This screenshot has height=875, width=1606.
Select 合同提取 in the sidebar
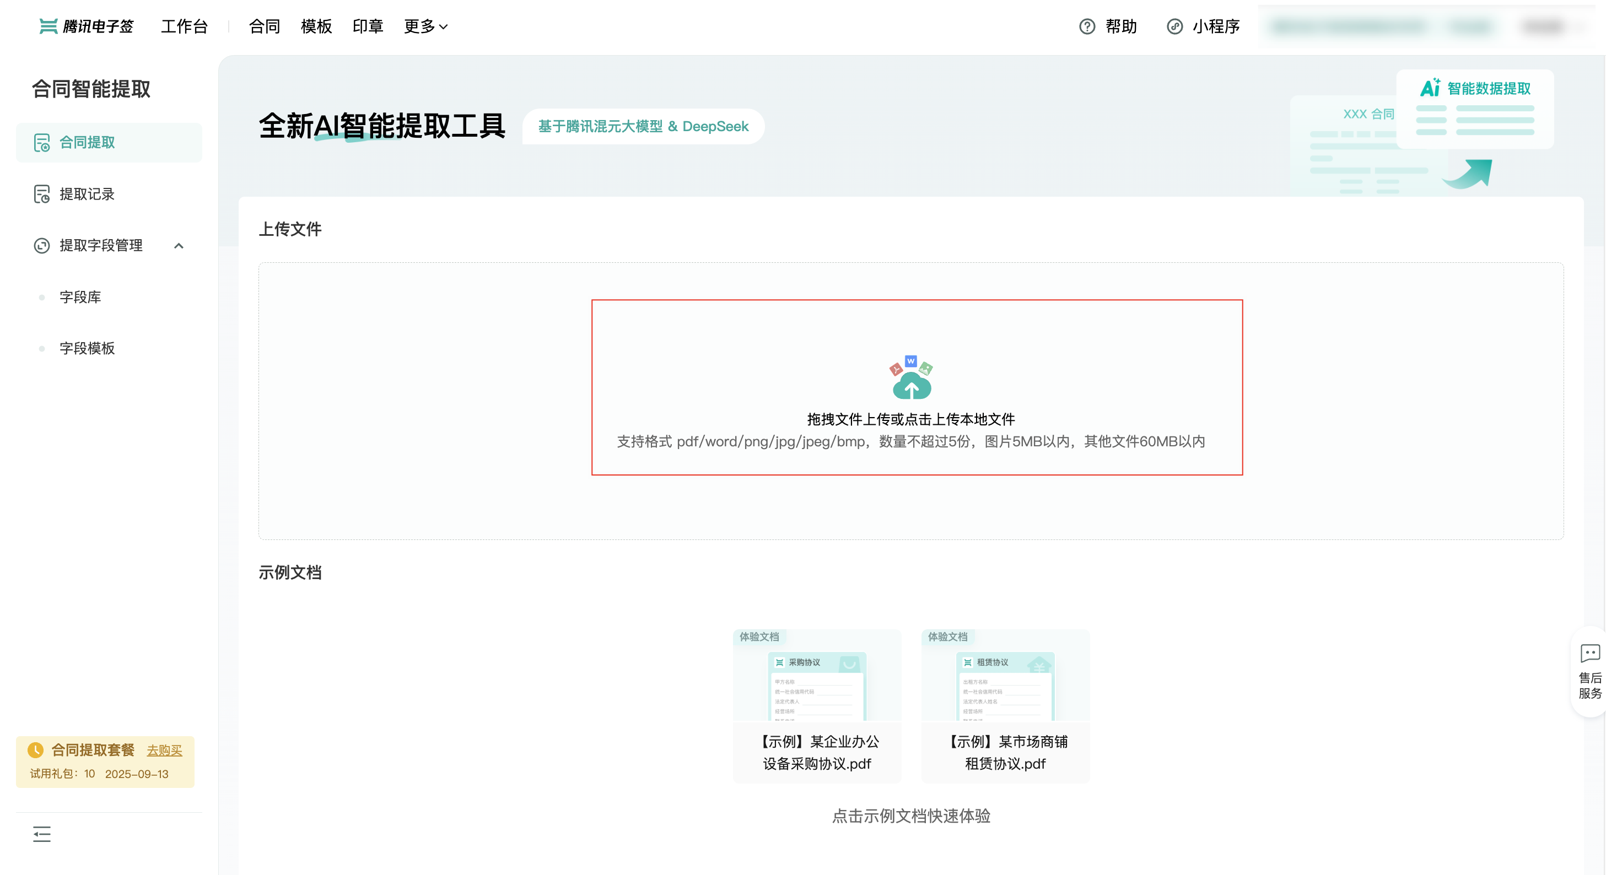[x=109, y=143]
